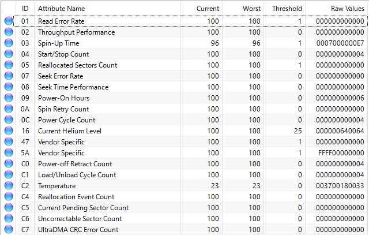Image resolution: width=369 pixels, height=235 pixels.
Task: Click the status orb beside Temperature row
Action: coord(9,186)
